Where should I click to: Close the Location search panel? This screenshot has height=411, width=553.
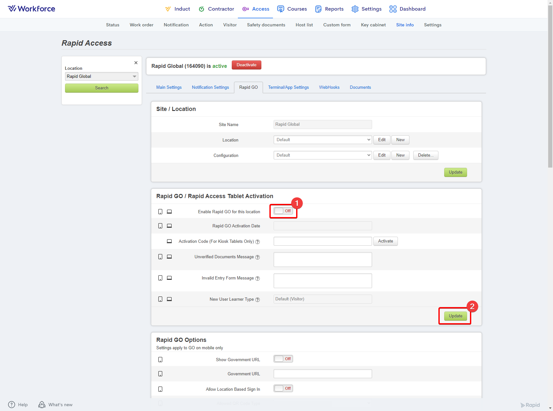(x=136, y=63)
